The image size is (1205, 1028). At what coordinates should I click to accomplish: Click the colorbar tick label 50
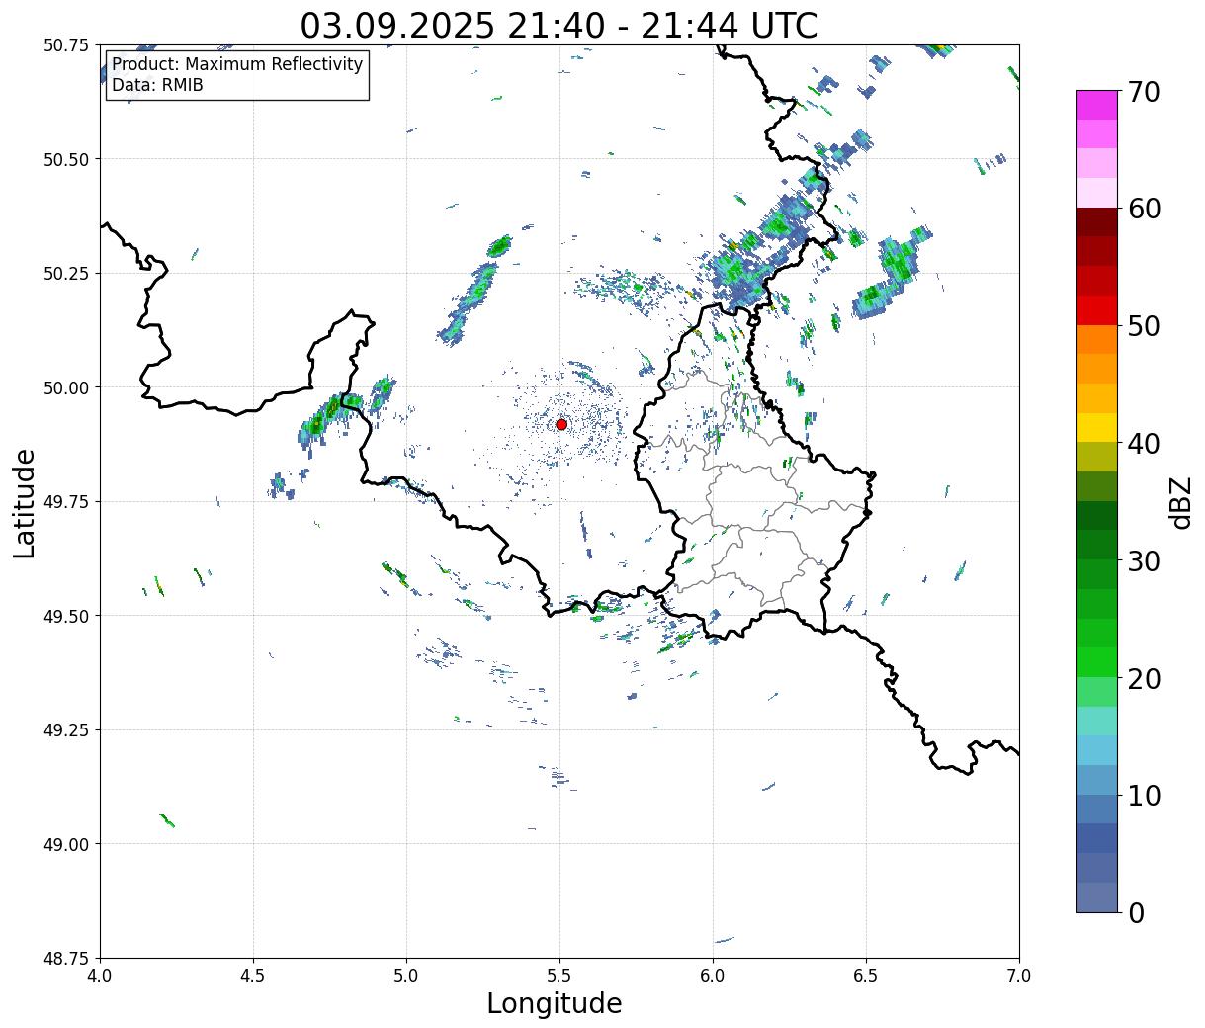click(x=1143, y=326)
